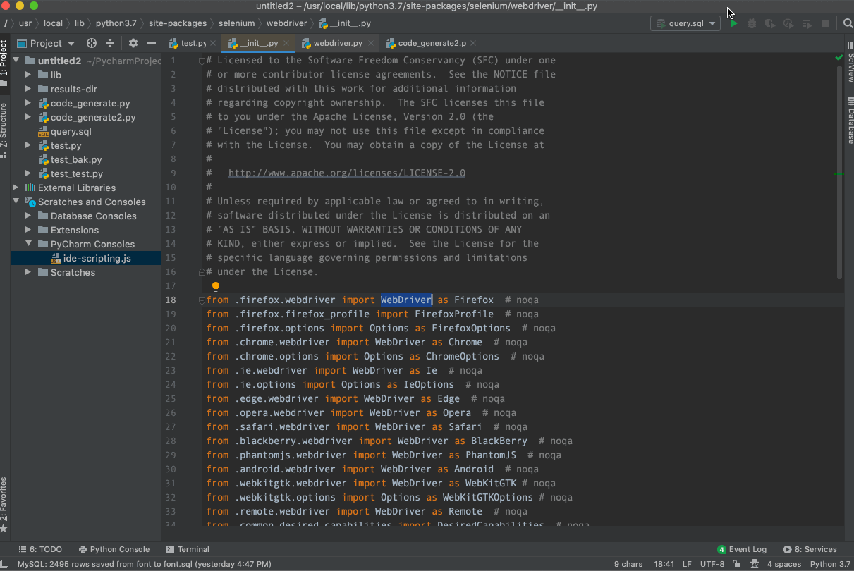
Task: Open the Favorites side tab
Action: [4, 505]
